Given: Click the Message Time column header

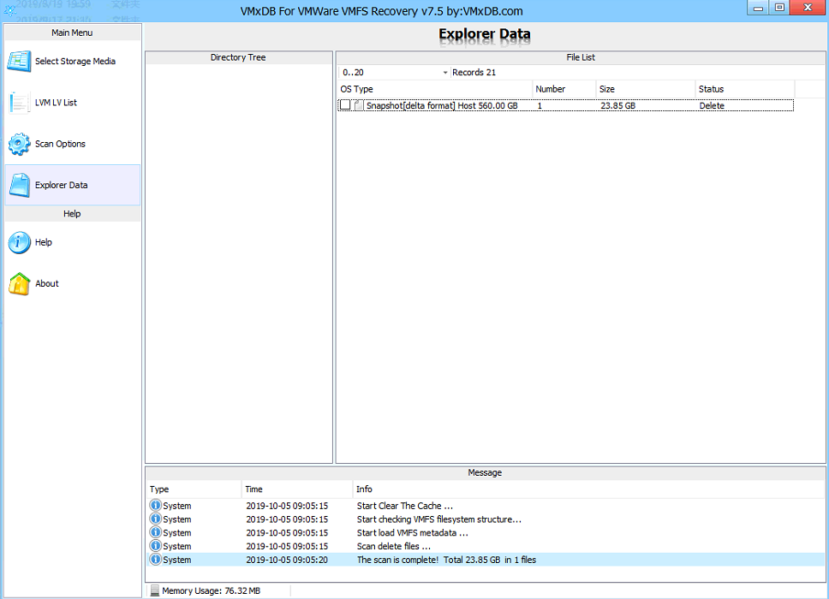Looking at the screenshot, I should 297,489.
